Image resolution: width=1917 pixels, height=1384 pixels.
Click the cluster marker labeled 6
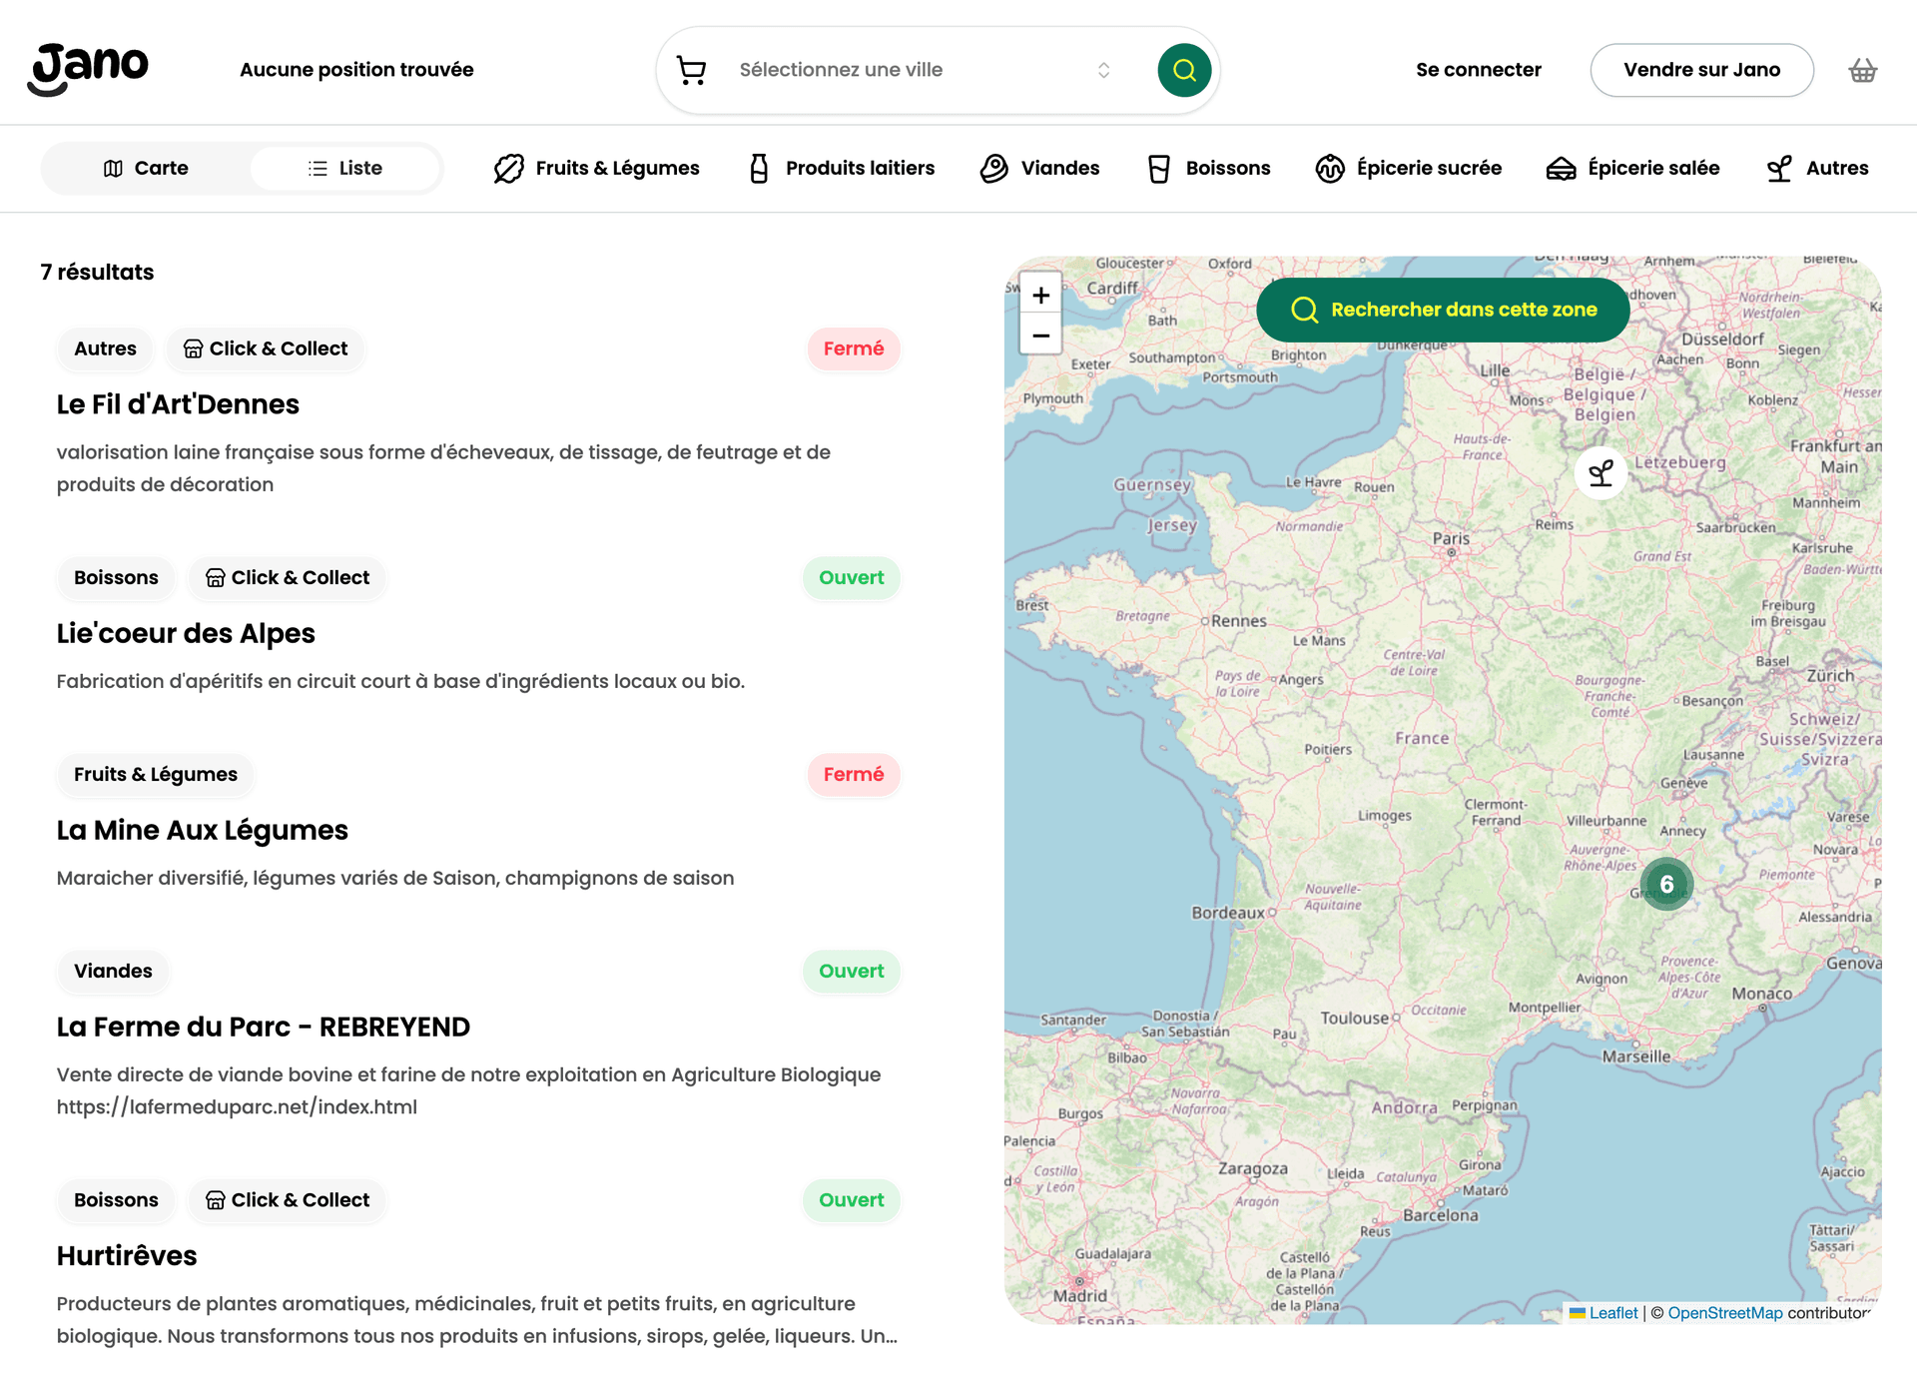1666,884
